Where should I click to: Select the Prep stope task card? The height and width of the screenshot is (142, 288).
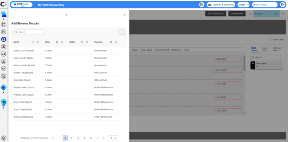(267, 65)
